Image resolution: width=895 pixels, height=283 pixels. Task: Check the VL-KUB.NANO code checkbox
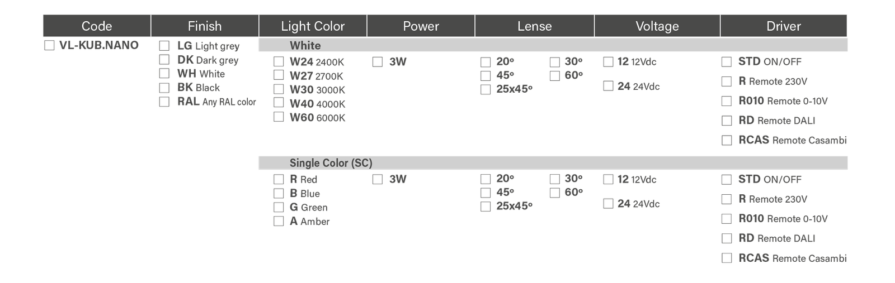point(49,46)
